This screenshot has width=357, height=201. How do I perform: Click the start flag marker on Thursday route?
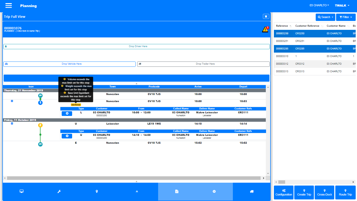tap(40, 96)
